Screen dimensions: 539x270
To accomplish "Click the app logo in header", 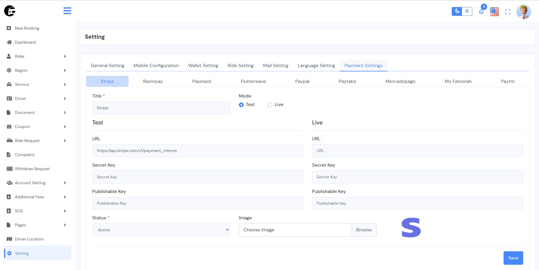I will point(10,11).
